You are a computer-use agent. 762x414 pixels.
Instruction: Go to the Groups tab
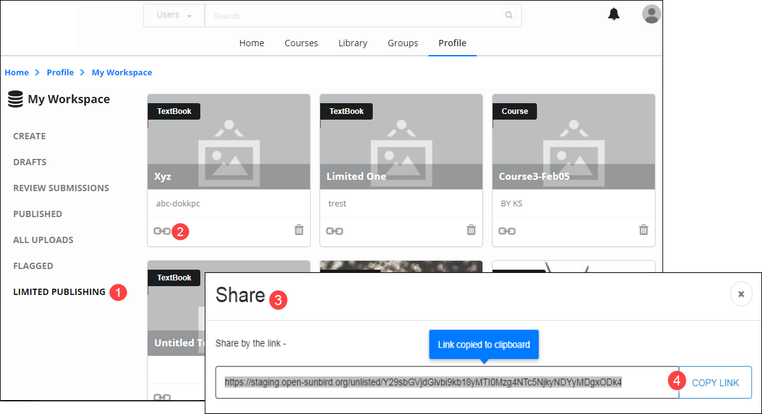pyautogui.click(x=403, y=43)
